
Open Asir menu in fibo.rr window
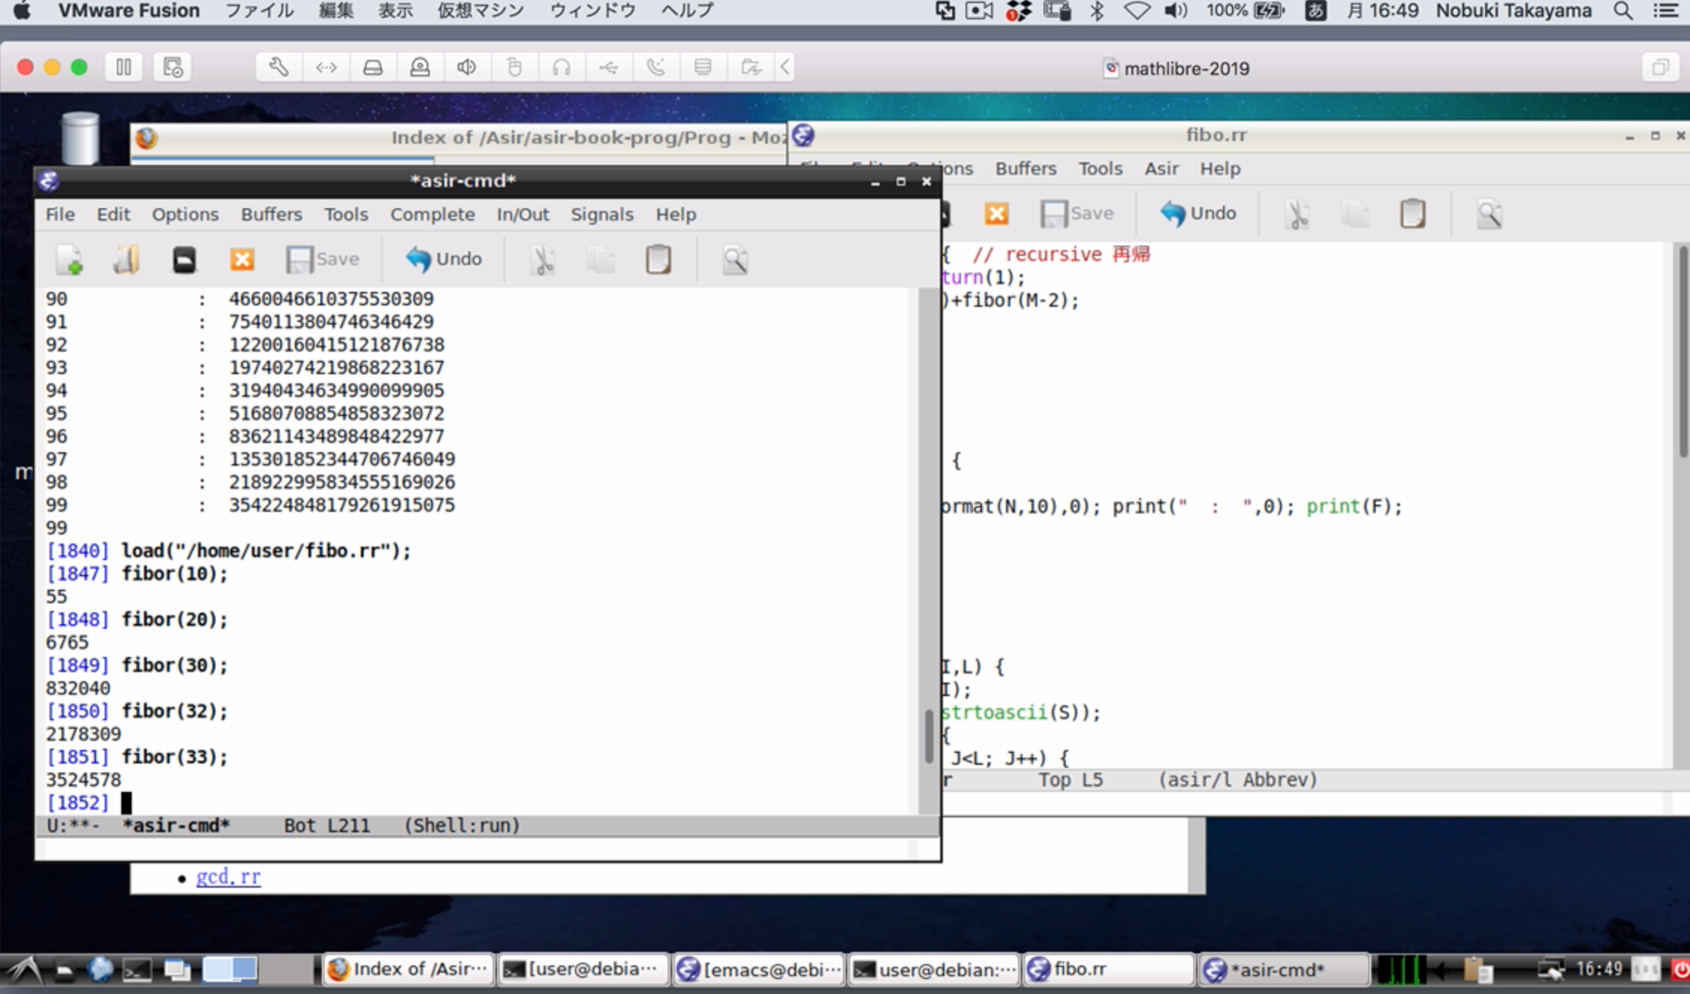point(1161,168)
